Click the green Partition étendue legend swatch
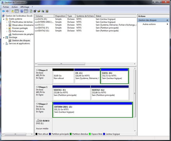This screenshot has width=171, height=141. pyautogui.click(x=71, y=134)
